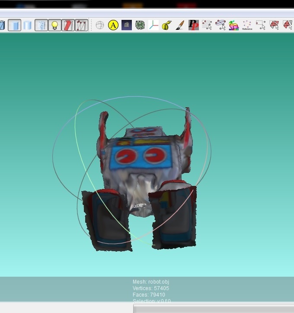
Task: Open the dark blue building icon tool
Action: coord(126,25)
